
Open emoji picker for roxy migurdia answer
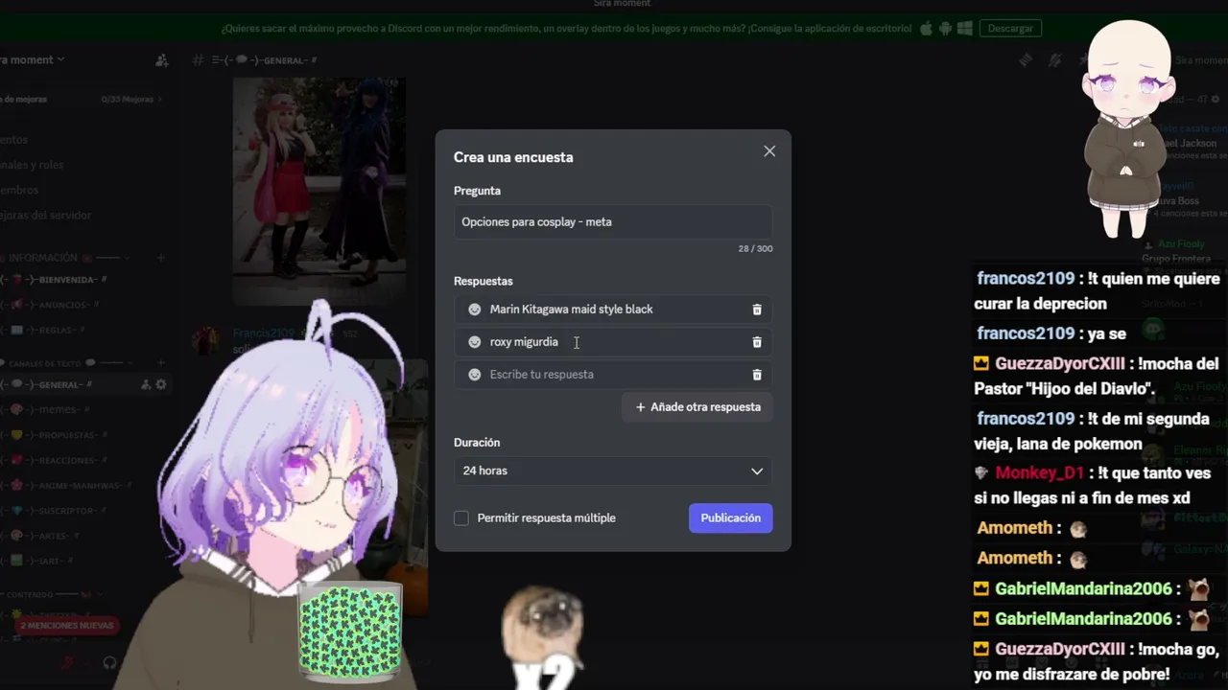coord(474,342)
